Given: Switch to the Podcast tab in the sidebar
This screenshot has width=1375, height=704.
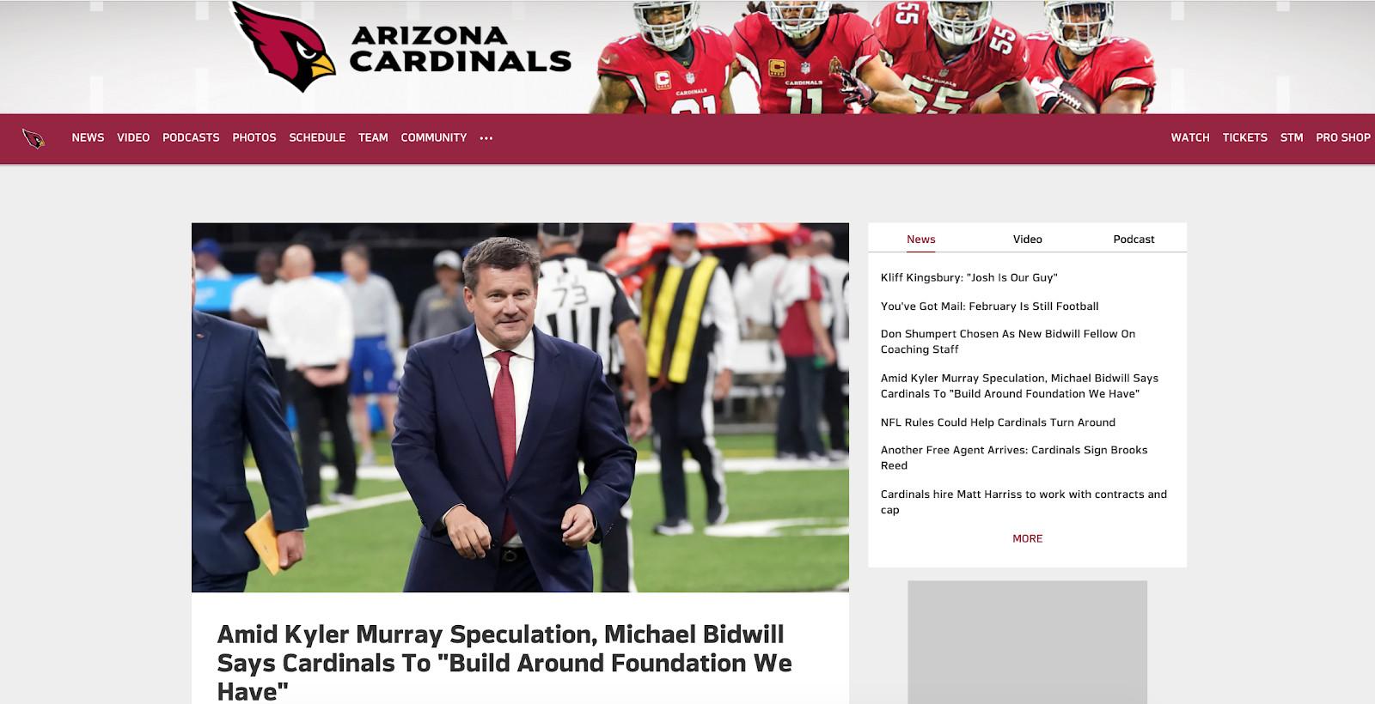Looking at the screenshot, I should [x=1134, y=240].
